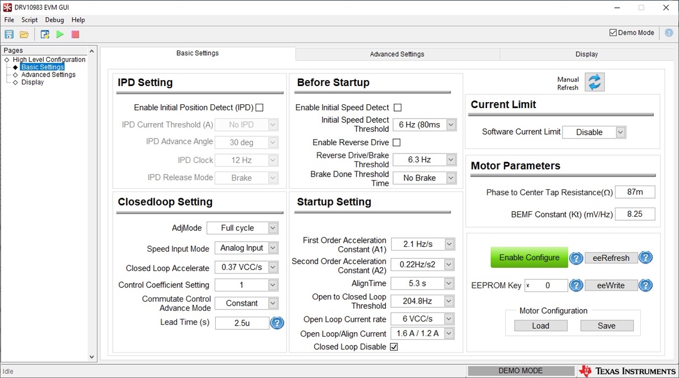The height and width of the screenshot is (378, 679).
Task: Click the Texas Instruments logo in status bar
Action: [x=628, y=371]
